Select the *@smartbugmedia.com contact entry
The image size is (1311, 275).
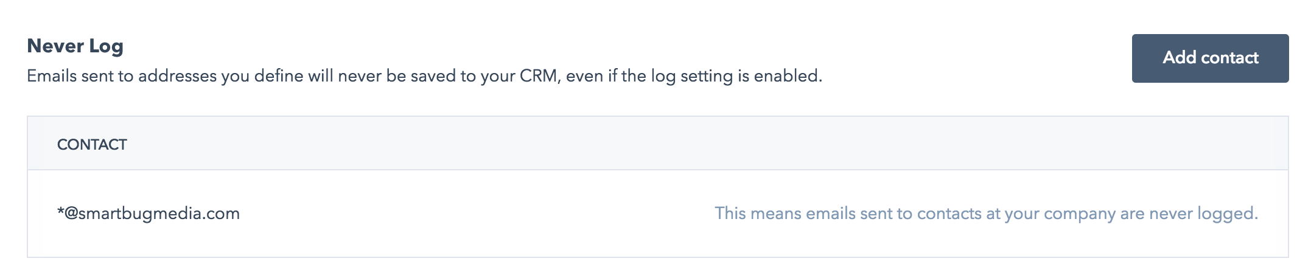coord(149,214)
